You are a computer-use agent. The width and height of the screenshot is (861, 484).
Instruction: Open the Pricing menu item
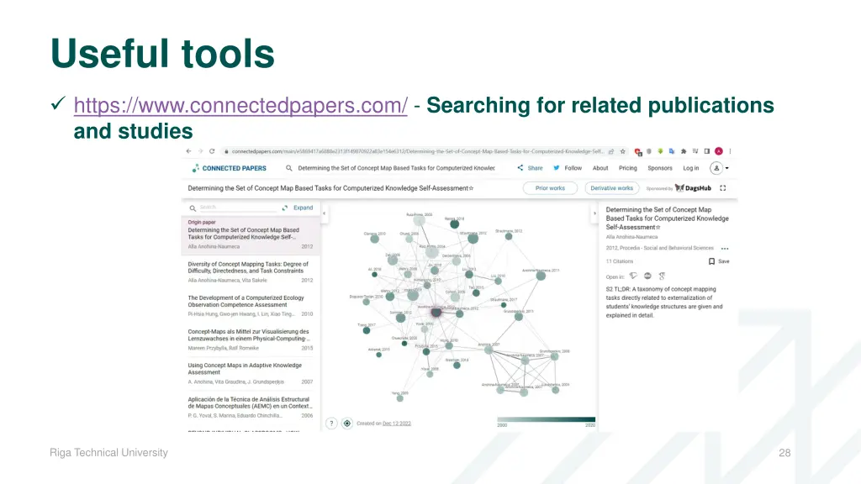[627, 168]
